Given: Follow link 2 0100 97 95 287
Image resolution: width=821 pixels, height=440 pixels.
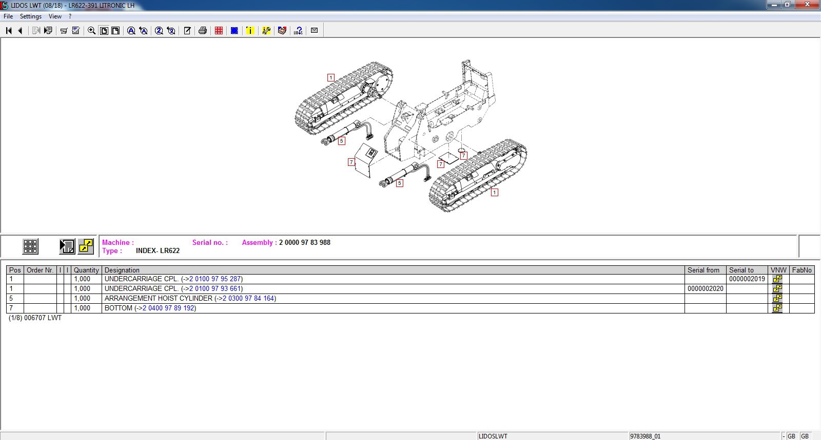Looking at the screenshot, I should [215, 279].
